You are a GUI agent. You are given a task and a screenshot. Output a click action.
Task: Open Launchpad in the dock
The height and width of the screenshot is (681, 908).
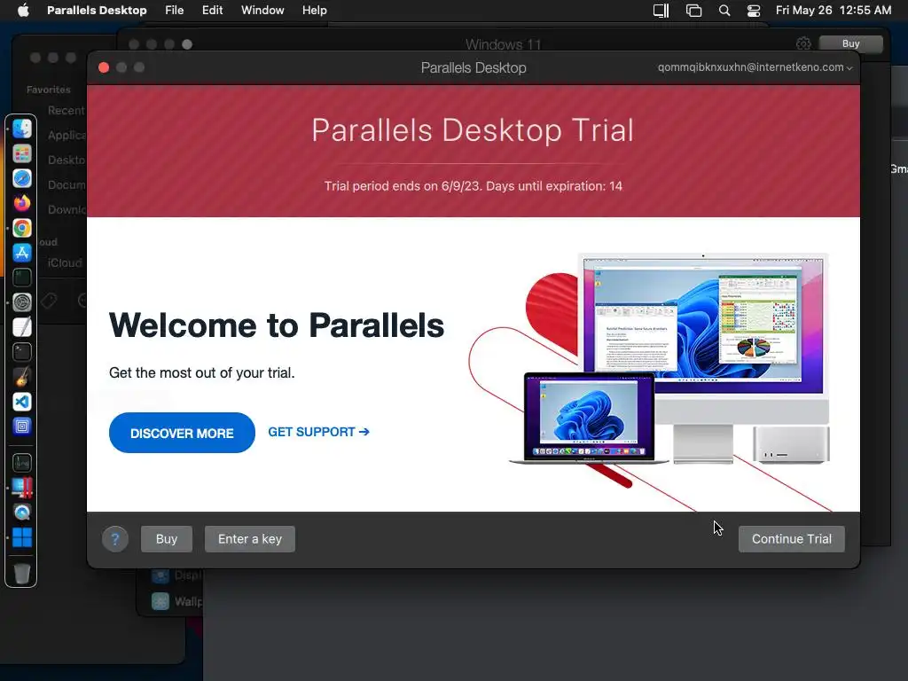tap(22, 153)
